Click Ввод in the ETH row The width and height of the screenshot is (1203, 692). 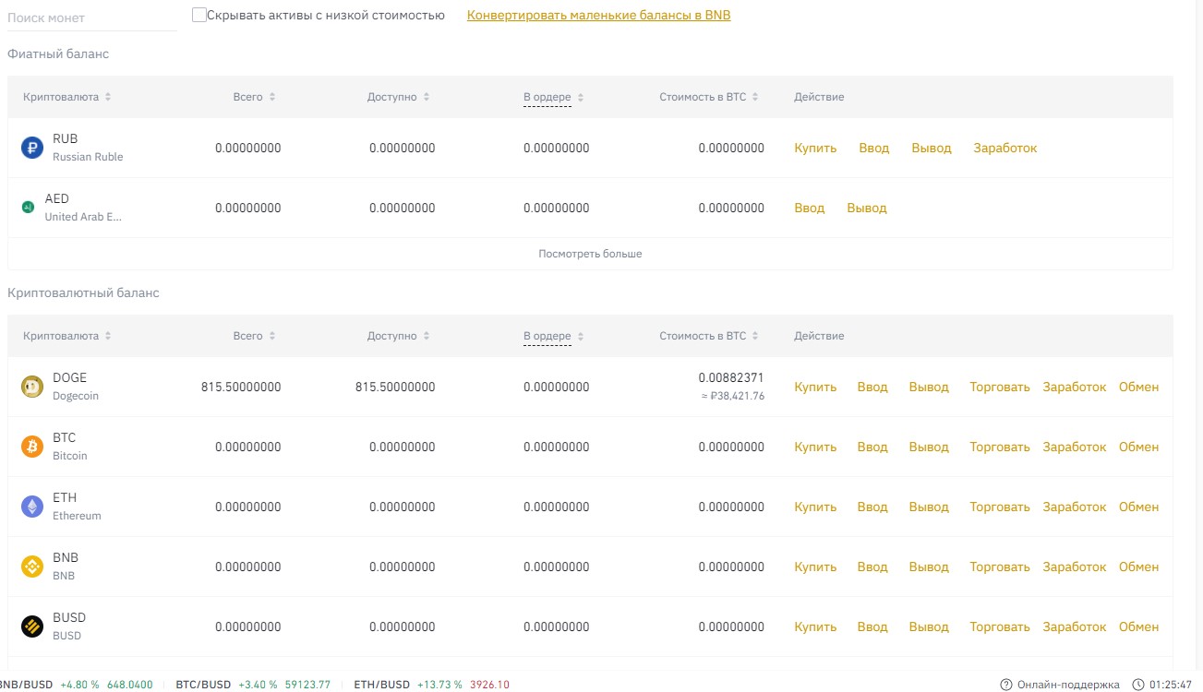pyautogui.click(x=872, y=507)
